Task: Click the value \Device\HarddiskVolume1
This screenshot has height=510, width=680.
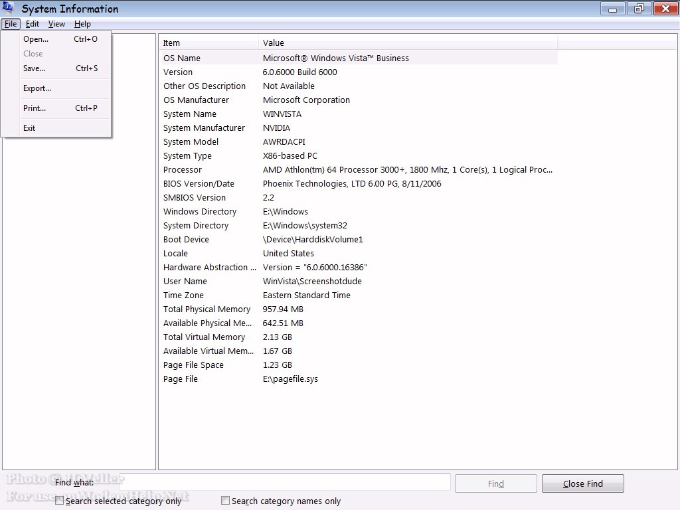Action: [313, 239]
